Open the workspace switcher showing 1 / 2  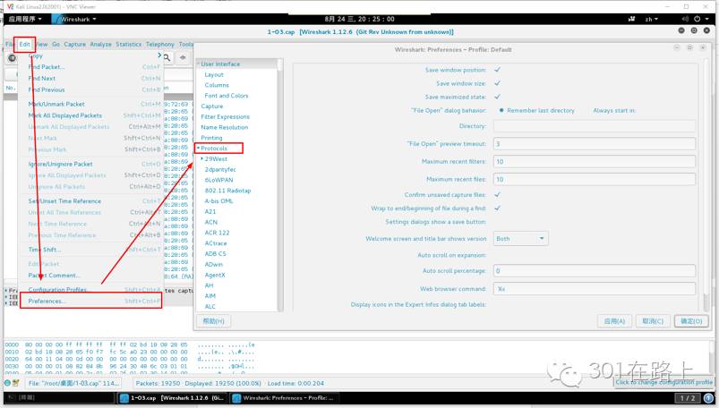click(687, 398)
